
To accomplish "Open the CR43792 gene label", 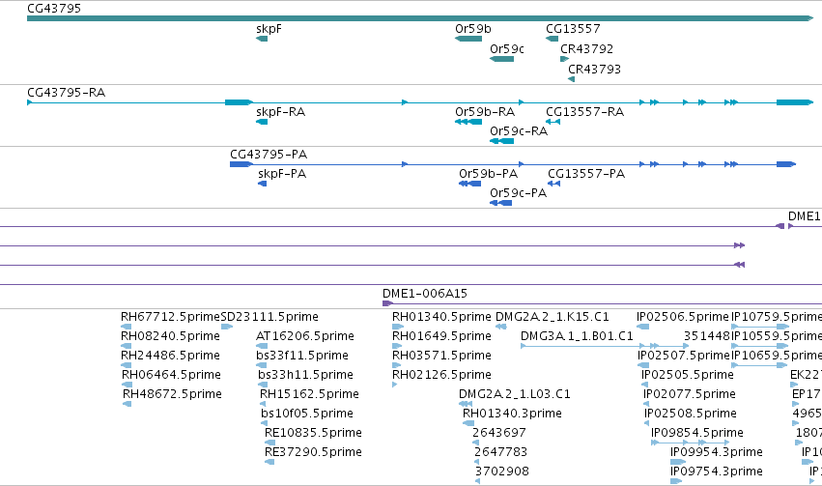I will tap(586, 48).
